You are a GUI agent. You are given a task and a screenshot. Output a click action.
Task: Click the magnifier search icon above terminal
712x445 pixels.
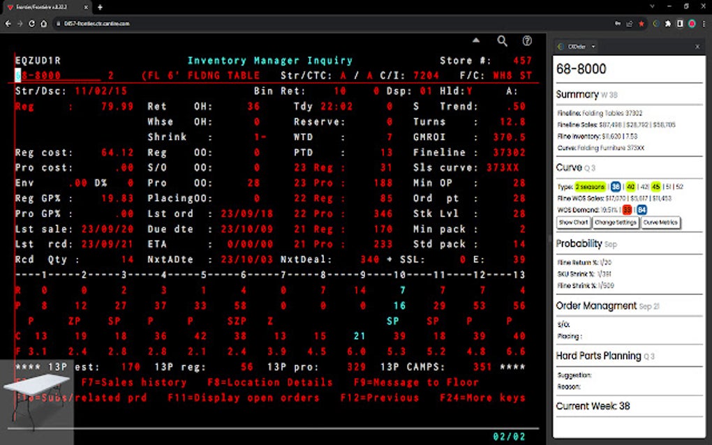click(x=503, y=41)
